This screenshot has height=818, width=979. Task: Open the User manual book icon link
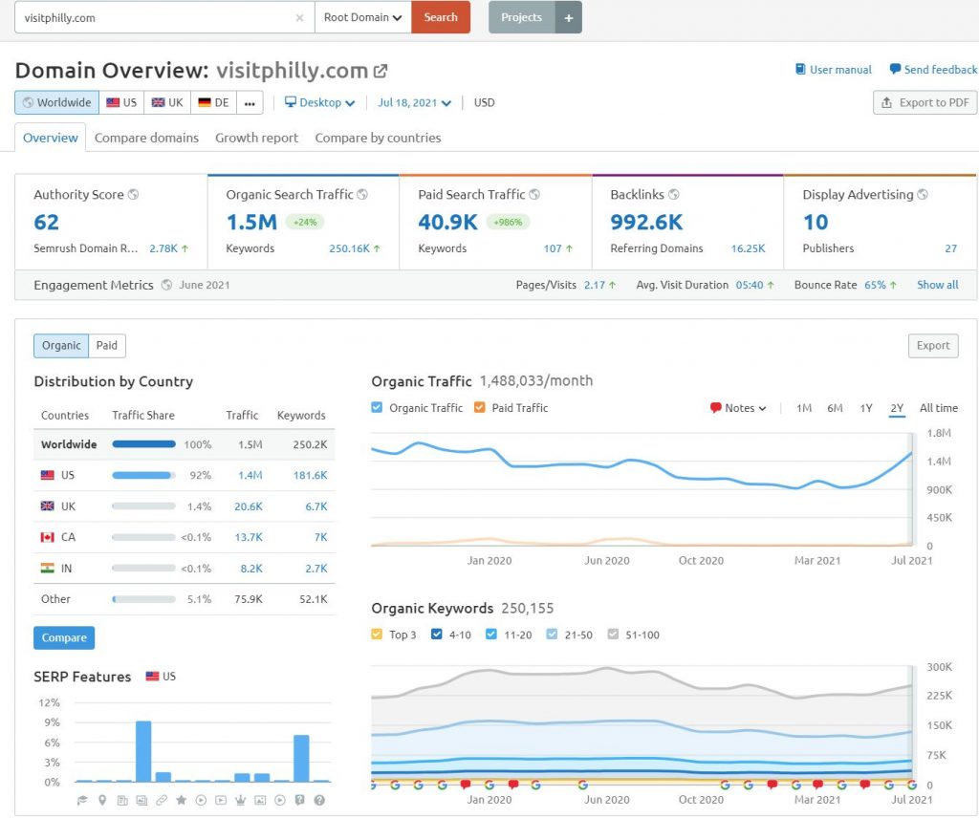click(800, 69)
